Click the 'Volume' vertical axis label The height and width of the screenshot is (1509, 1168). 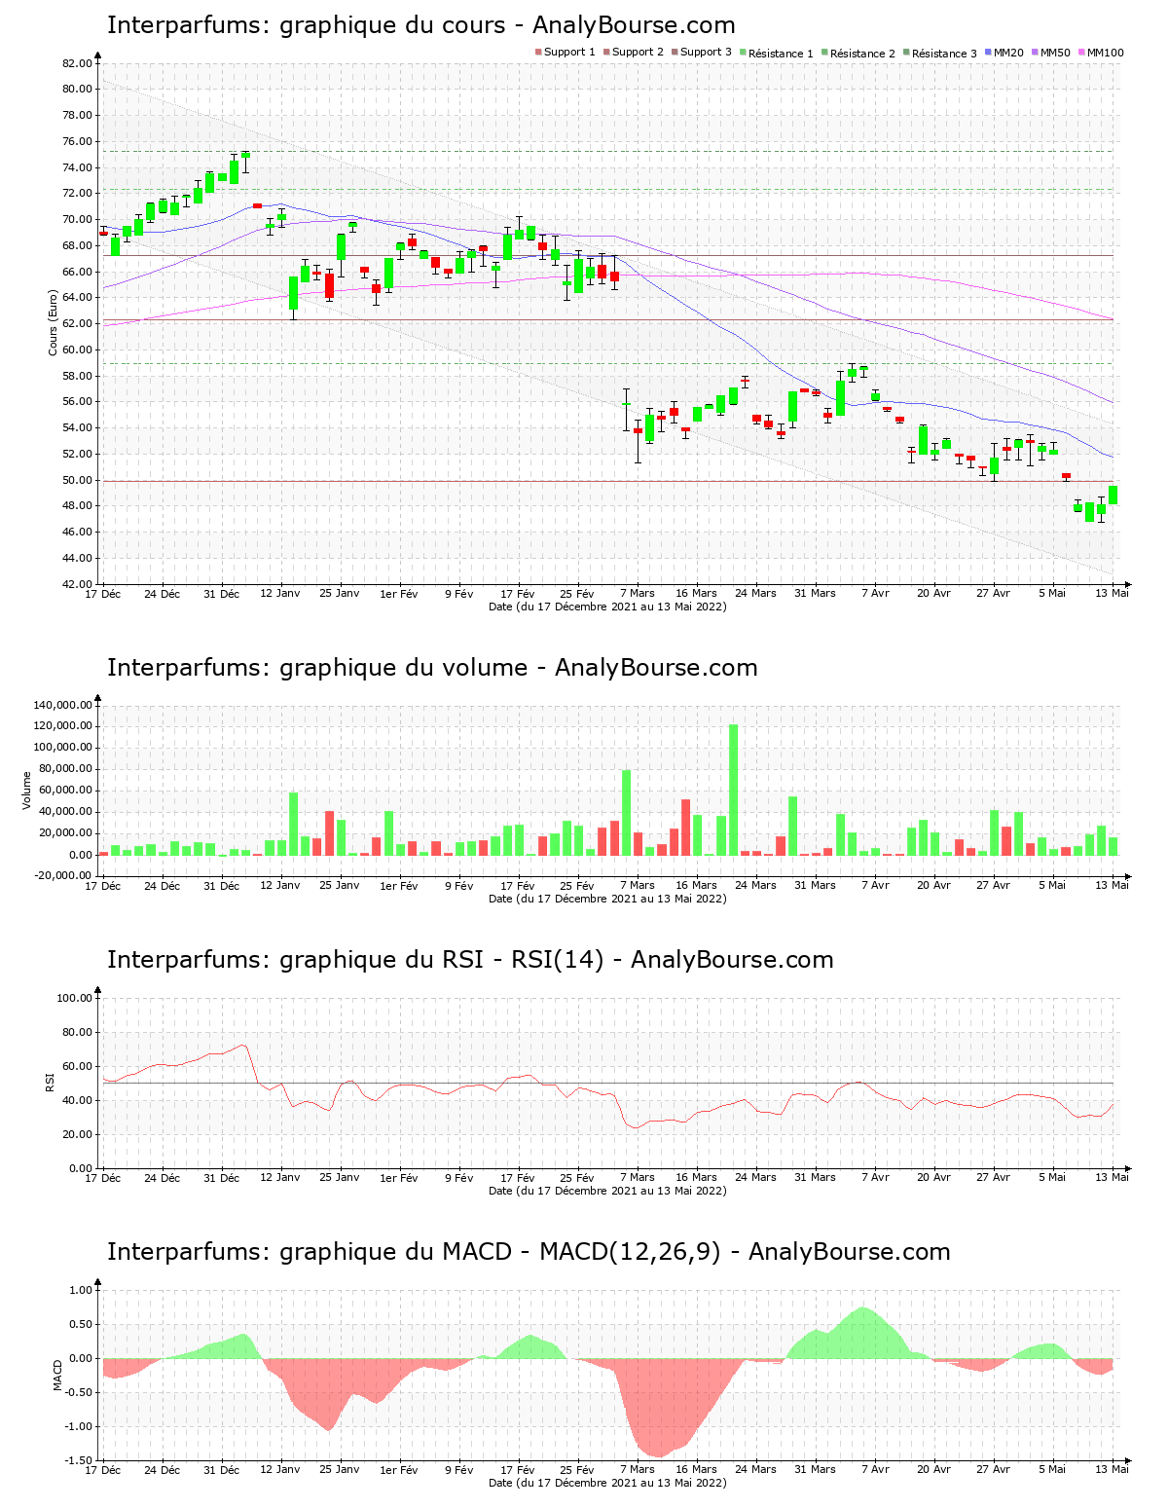click(27, 791)
